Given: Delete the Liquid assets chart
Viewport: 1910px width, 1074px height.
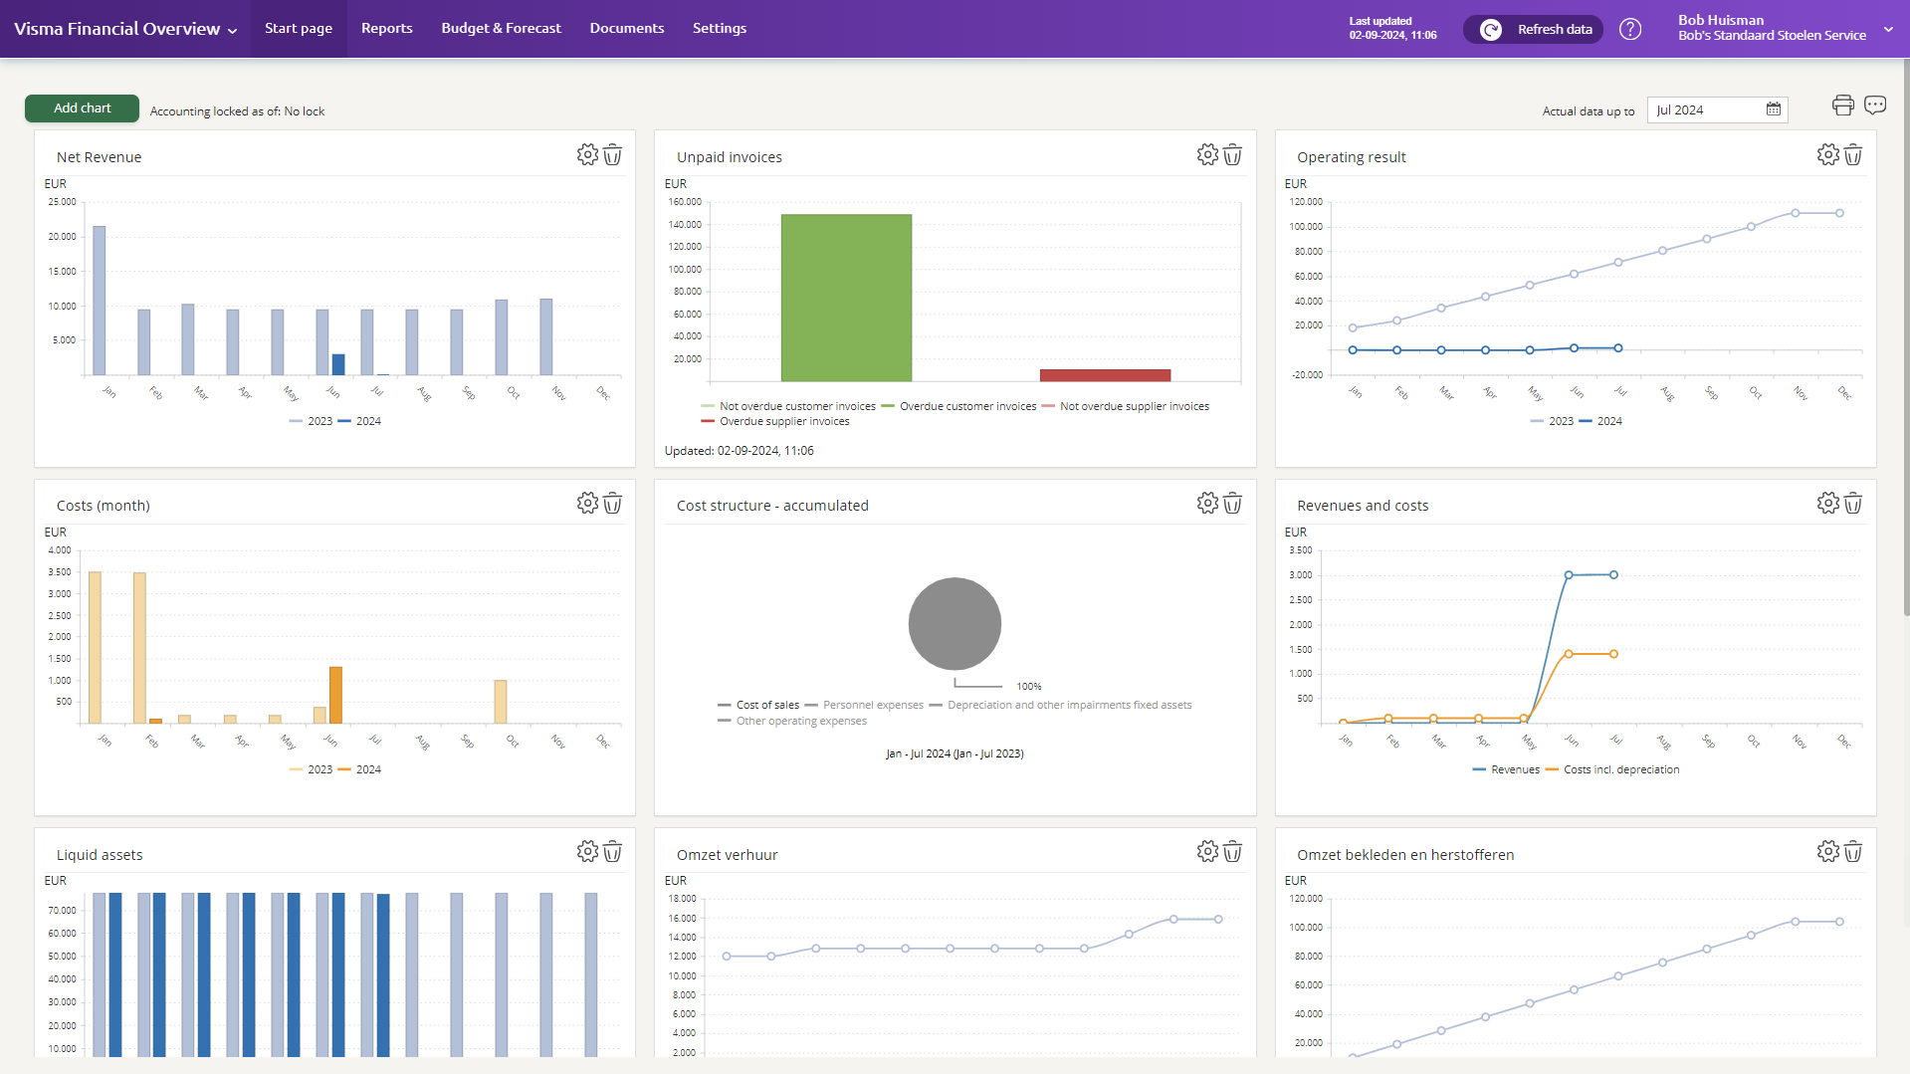Looking at the screenshot, I should tap(613, 852).
